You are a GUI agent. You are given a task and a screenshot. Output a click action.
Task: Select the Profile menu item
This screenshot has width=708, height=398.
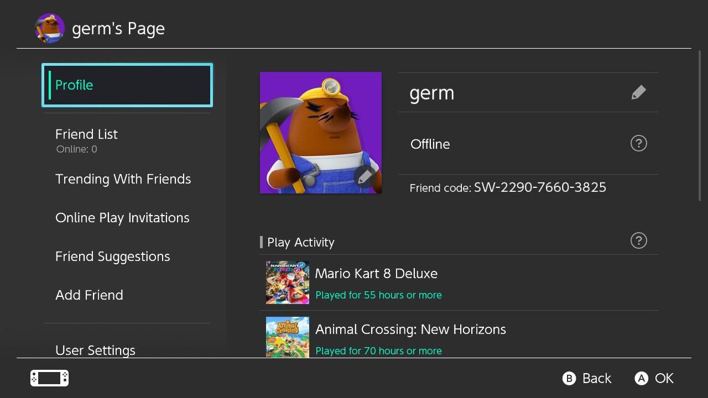(127, 85)
